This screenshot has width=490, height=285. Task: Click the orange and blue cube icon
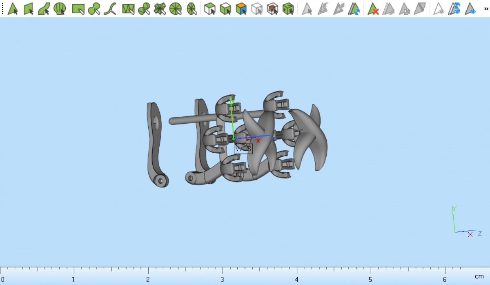[x=241, y=9]
